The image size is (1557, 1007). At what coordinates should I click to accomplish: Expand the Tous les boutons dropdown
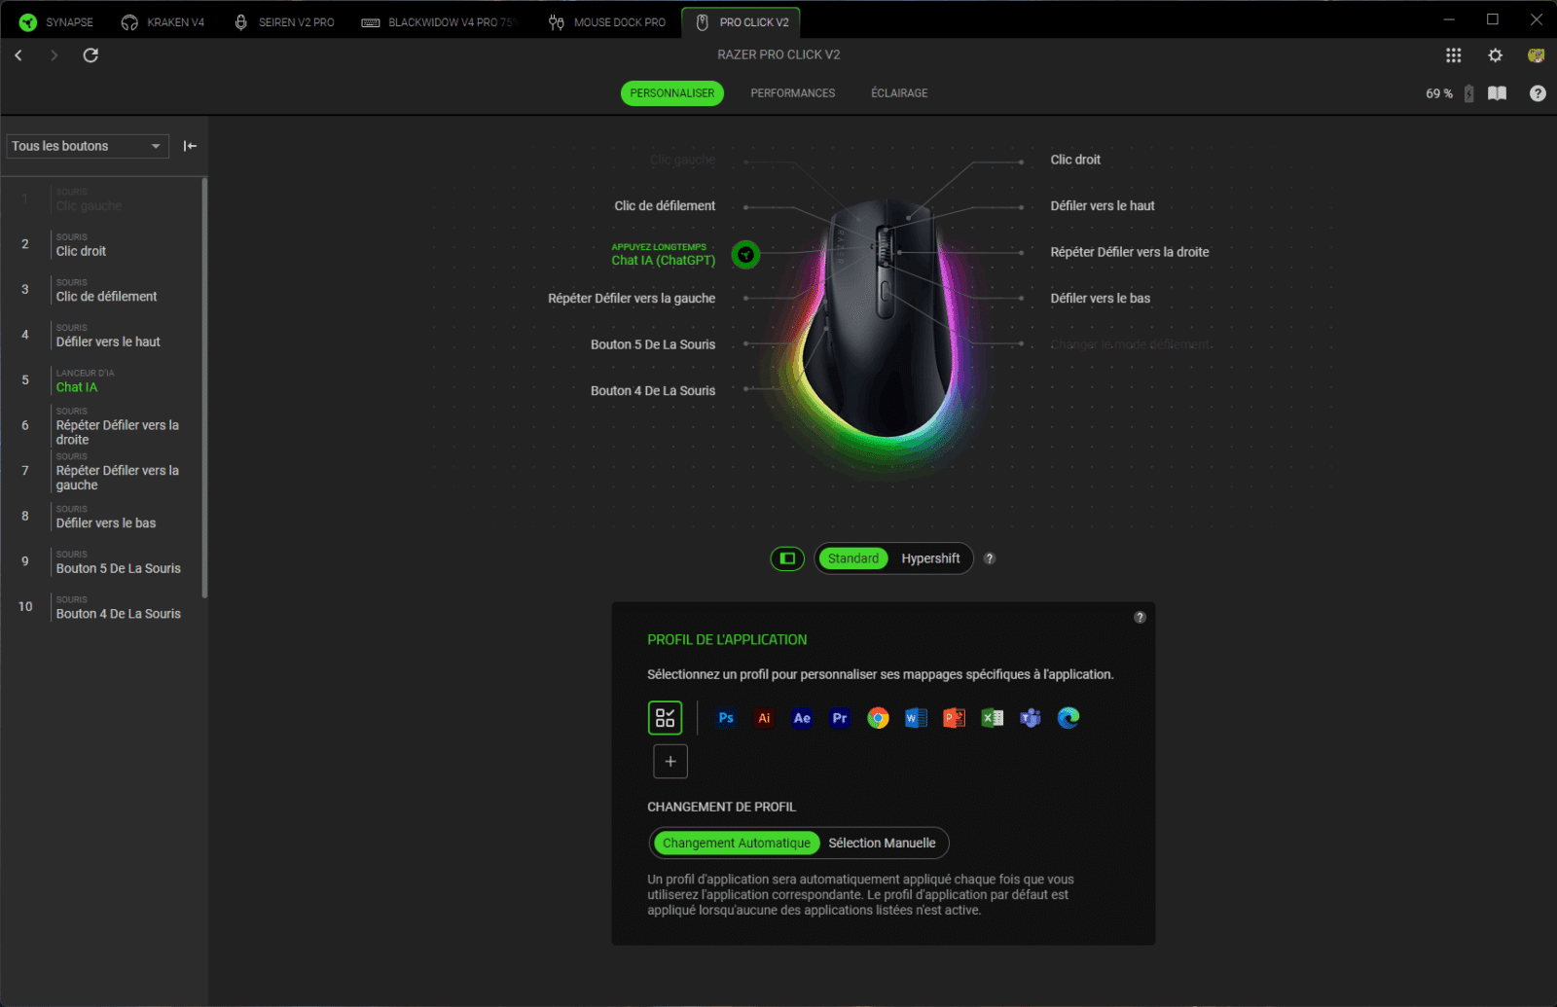point(88,146)
